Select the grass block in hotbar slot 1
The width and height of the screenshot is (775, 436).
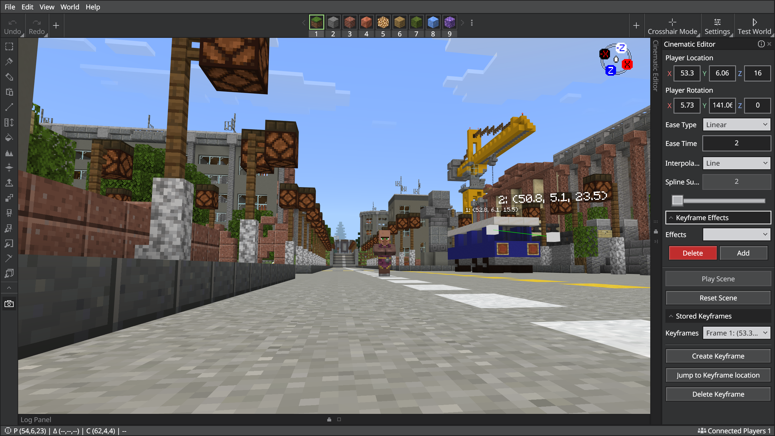tap(316, 22)
